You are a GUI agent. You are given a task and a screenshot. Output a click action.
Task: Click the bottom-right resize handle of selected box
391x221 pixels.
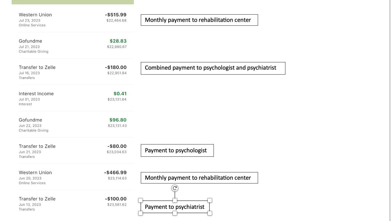[x=210, y=213]
